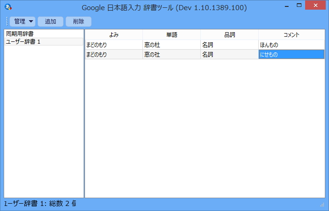Viewport: 329px width, 211px height.
Task: Click the status bar text ユーザー辞書 1: 総数 2
Action: coord(40,203)
